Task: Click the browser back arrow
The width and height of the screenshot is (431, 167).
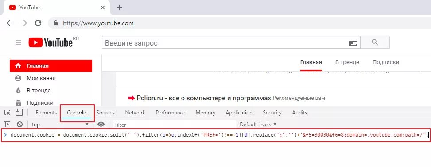Action: [x=10, y=23]
